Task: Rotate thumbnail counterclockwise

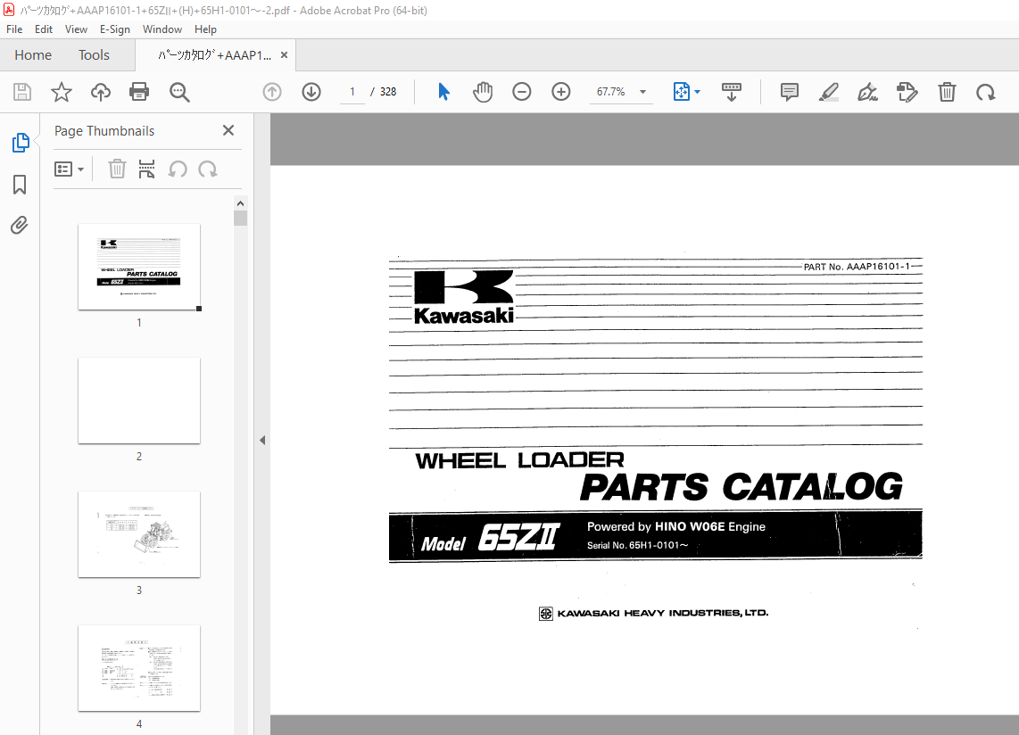Action: [178, 169]
